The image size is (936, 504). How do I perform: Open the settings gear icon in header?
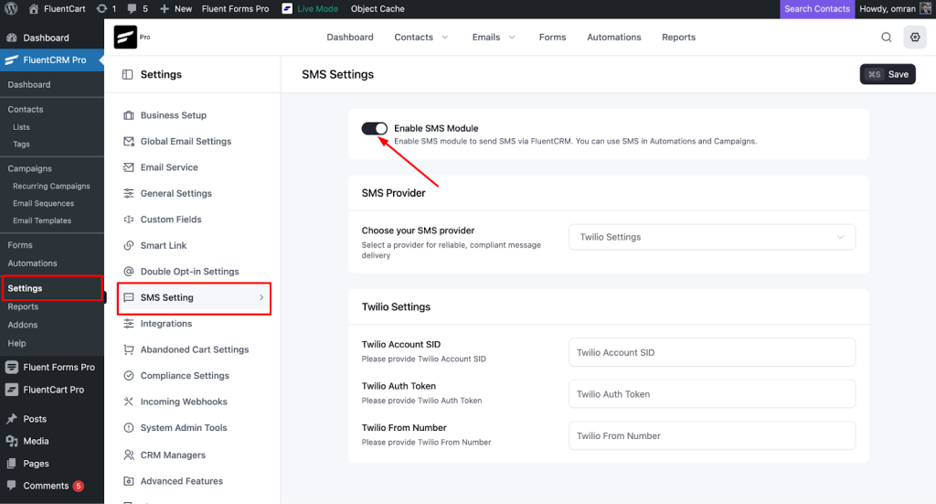914,38
